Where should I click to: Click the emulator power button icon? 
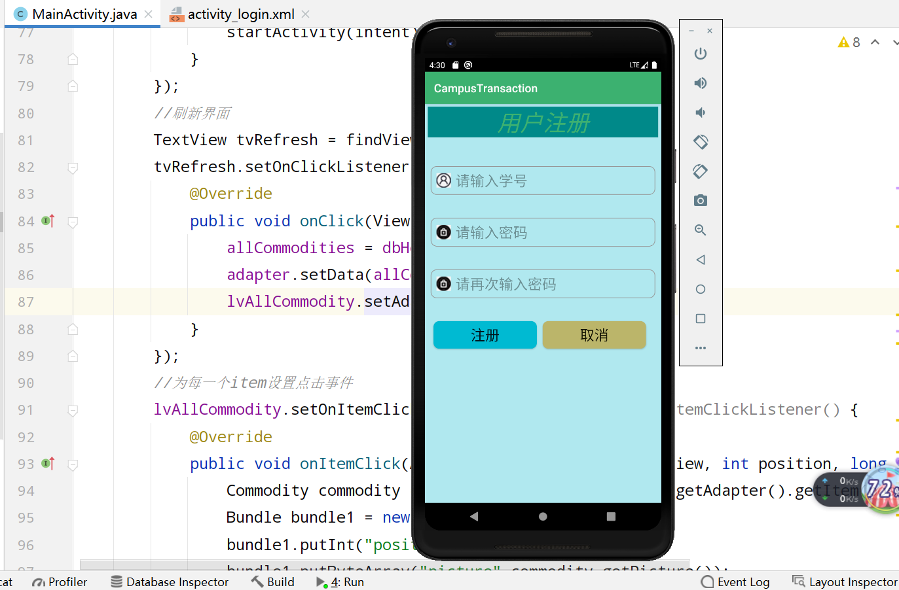(701, 54)
